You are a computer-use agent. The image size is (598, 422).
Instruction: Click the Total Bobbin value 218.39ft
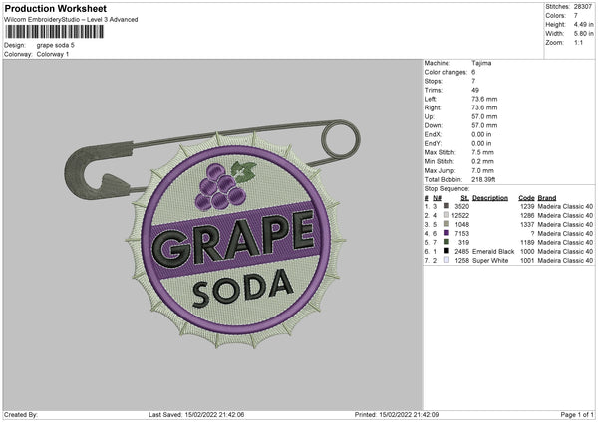tap(483, 179)
